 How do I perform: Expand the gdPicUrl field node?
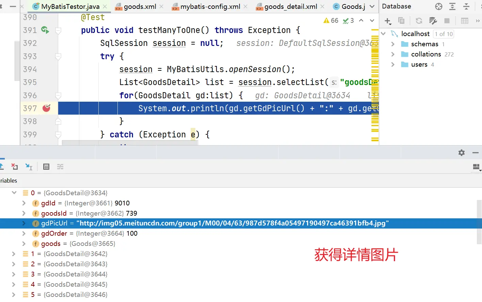coord(24,223)
